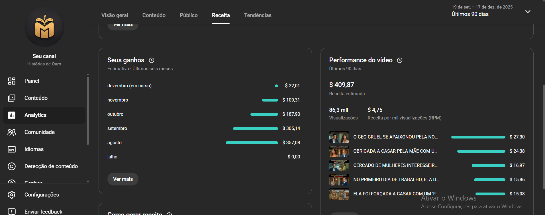Click the Painel dashboard icon
Viewport: 545px width, 215px height.
(x=12, y=81)
